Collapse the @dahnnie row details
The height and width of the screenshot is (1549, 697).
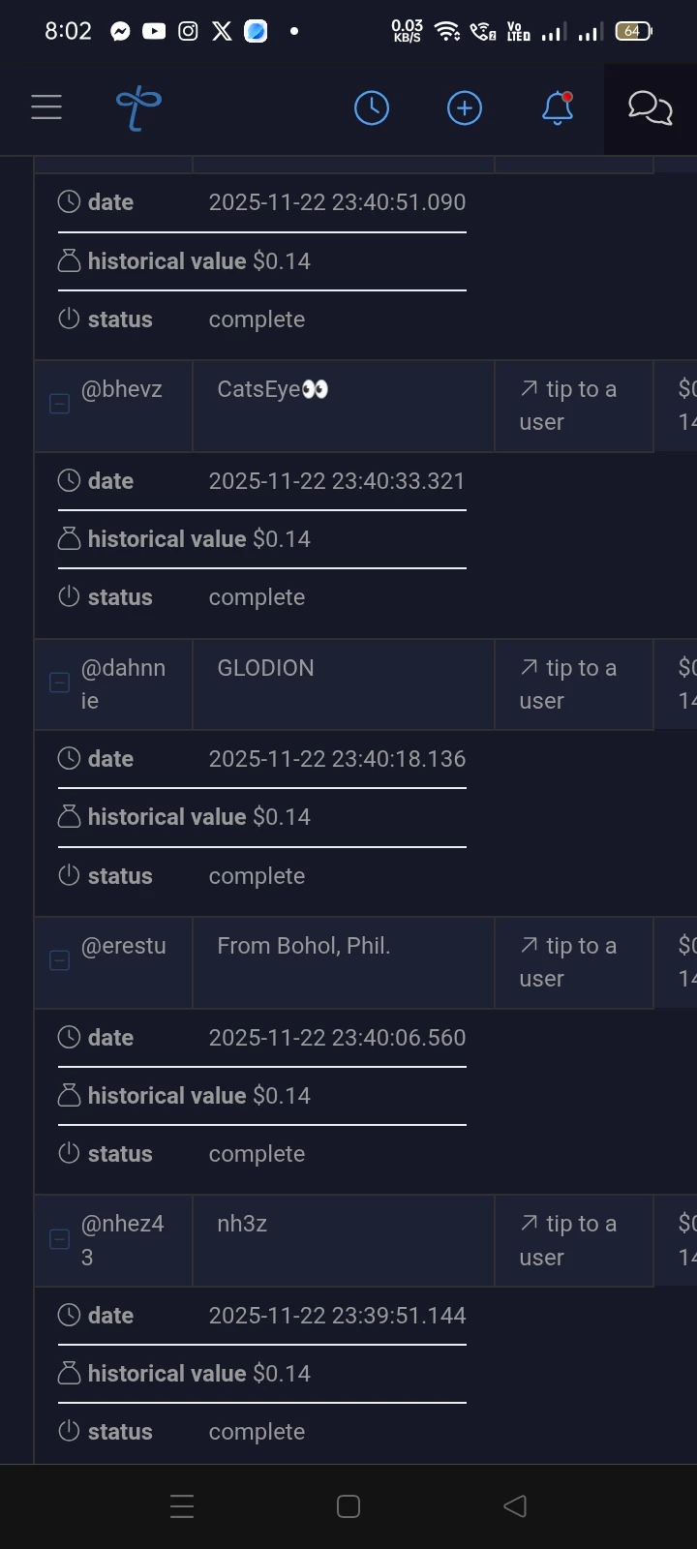pyautogui.click(x=59, y=683)
